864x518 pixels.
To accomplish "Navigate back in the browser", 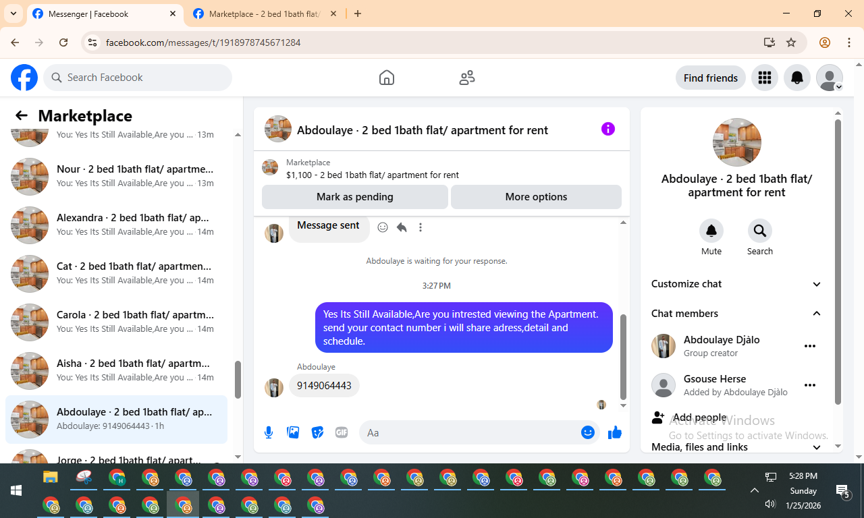I will tap(16, 42).
